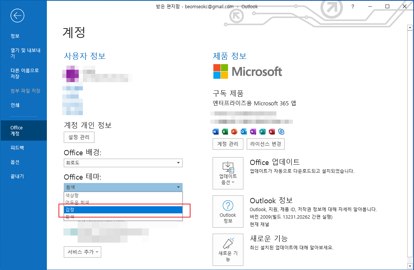Viewport: 414px width, 270px height.
Task: Open the 서비스 추가 dropdown button
Action: click(x=82, y=252)
